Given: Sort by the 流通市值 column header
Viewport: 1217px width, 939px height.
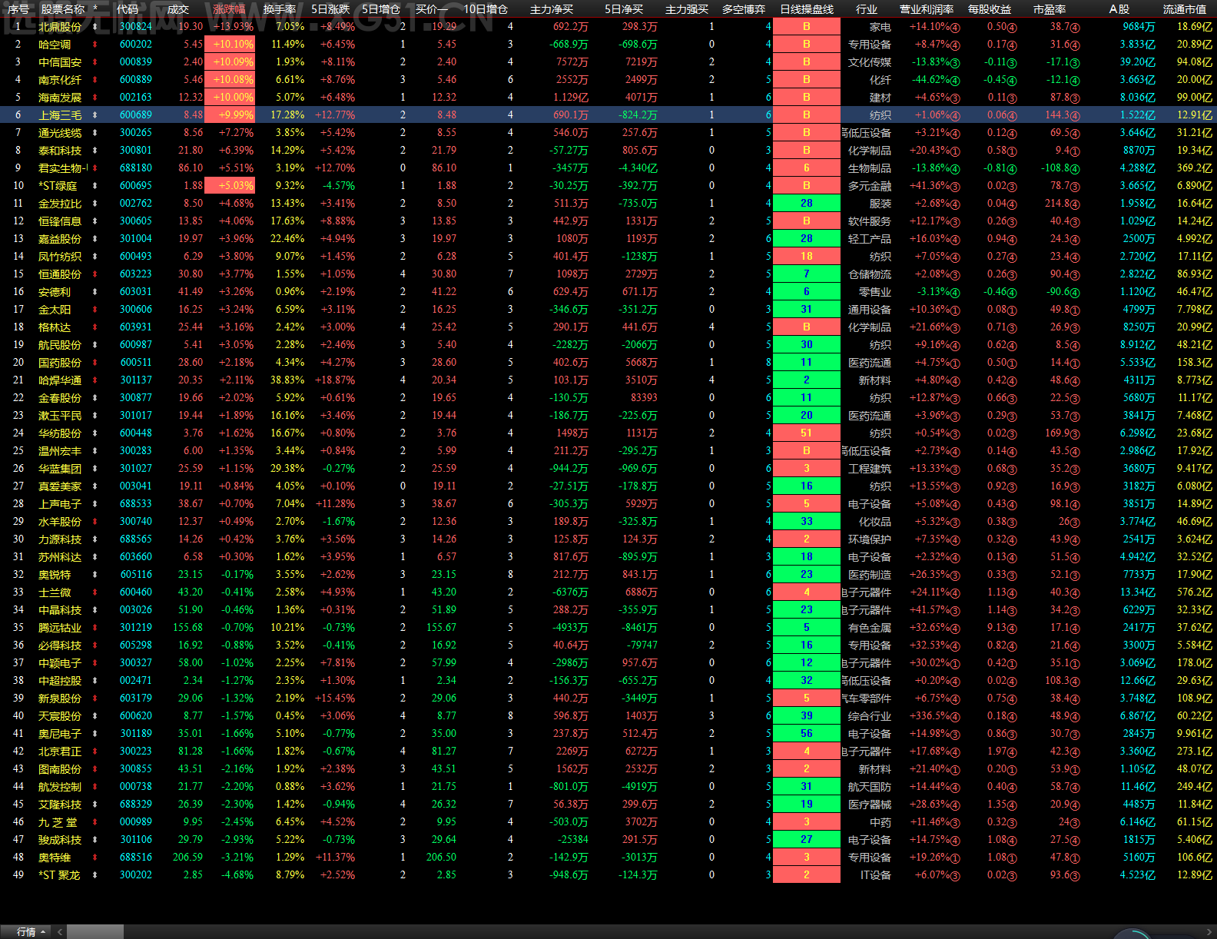Looking at the screenshot, I should [x=1185, y=9].
